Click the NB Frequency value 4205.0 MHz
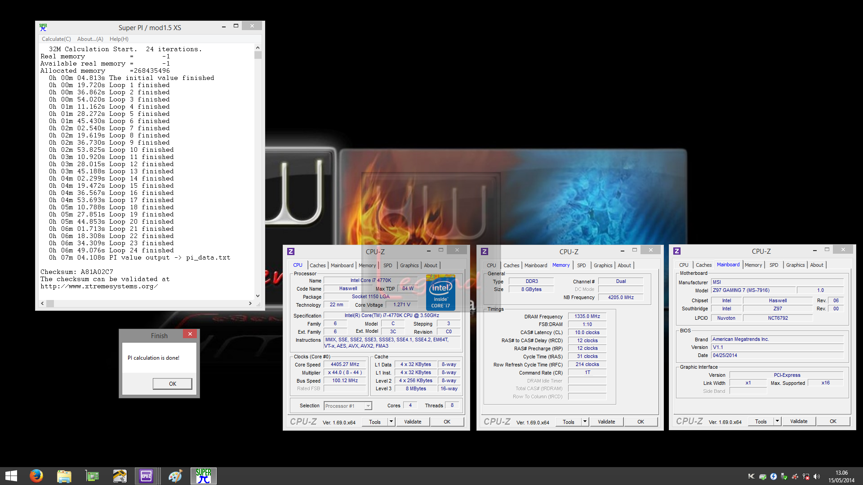 [x=621, y=298]
